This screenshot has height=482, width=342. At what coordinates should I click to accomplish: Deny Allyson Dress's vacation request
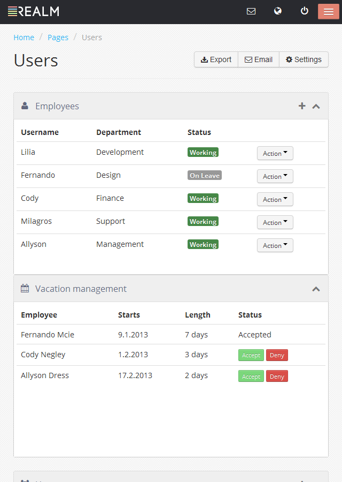[x=277, y=376]
